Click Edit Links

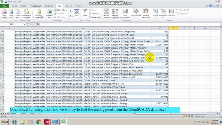59,17
